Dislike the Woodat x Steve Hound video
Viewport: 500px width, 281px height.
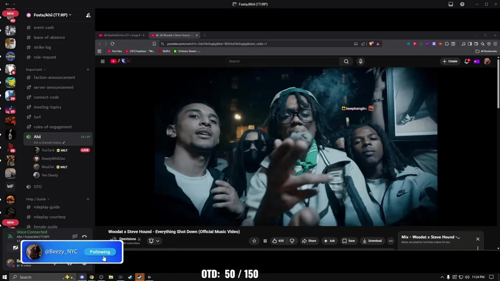292,241
